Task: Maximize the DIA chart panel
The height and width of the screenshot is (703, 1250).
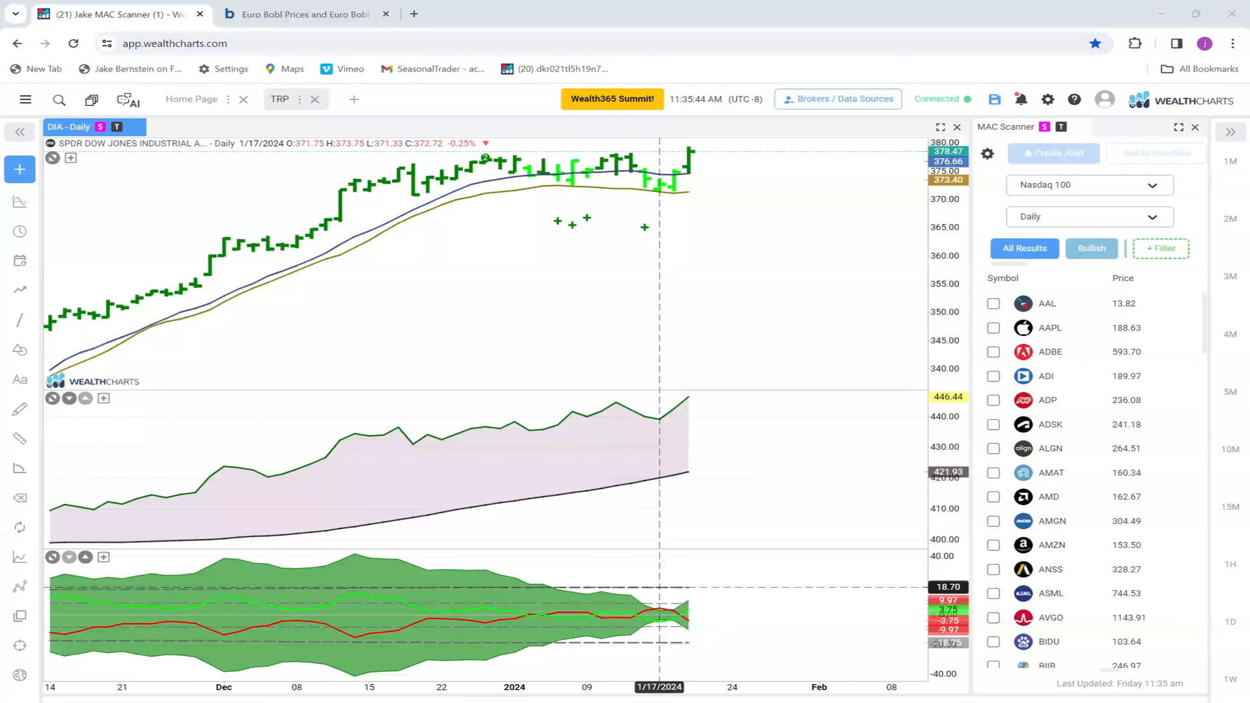Action: click(x=940, y=127)
